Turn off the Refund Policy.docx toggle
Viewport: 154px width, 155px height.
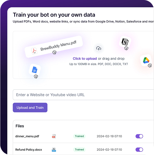[x=139, y=150]
